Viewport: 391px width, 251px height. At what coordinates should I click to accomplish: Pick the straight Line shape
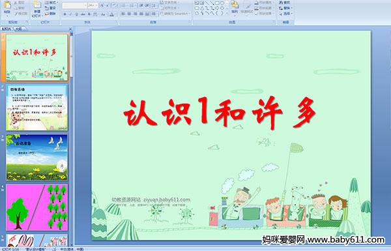(x=207, y=3)
